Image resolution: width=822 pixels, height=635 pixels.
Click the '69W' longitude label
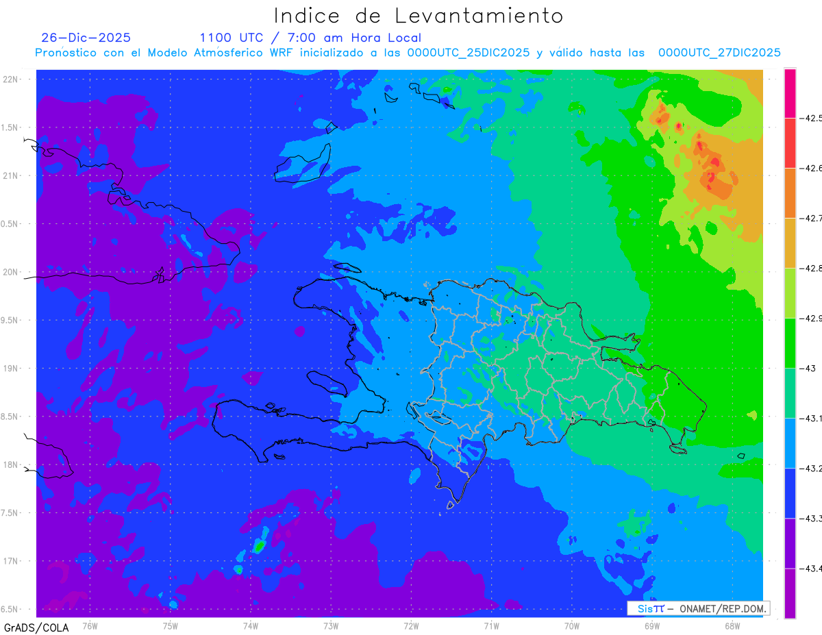[x=651, y=625]
